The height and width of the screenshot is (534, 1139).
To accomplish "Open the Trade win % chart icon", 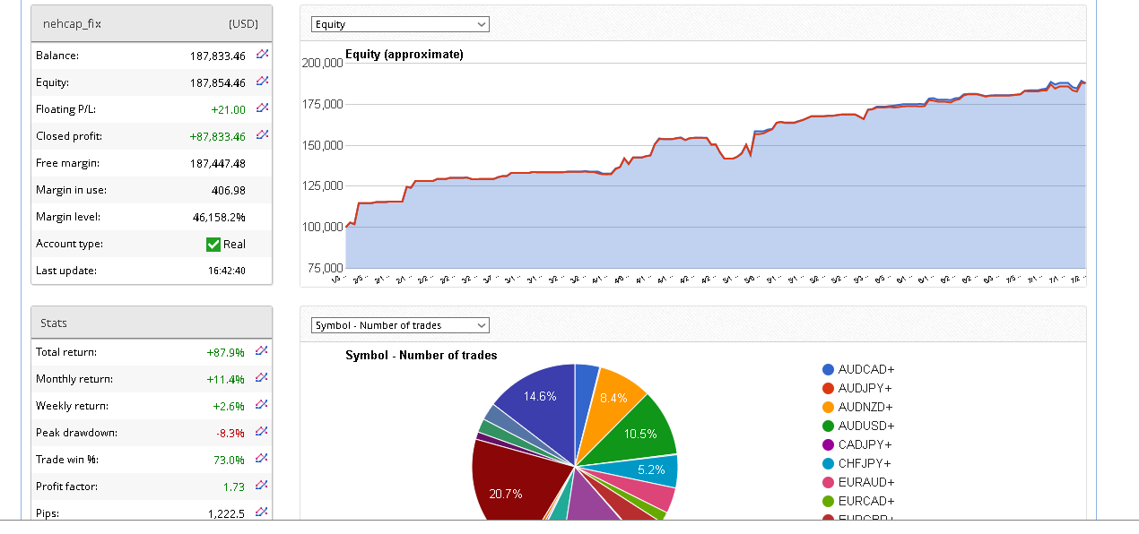I will pyautogui.click(x=262, y=459).
